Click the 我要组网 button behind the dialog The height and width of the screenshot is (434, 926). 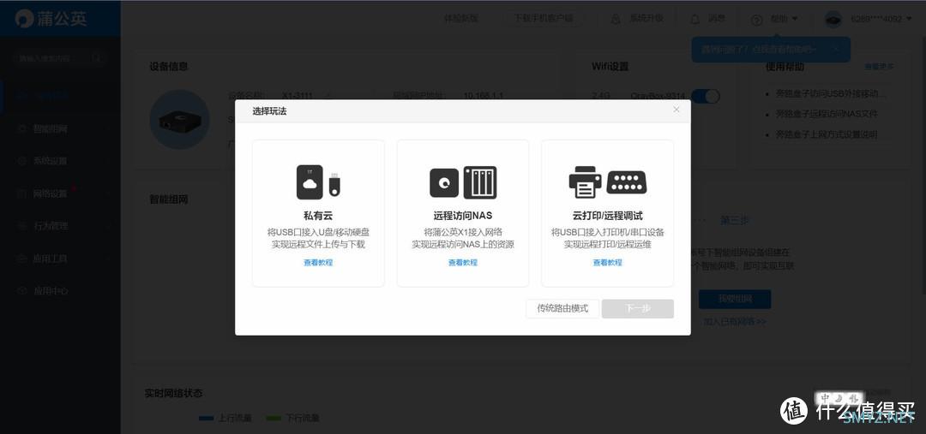click(x=735, y=299)
